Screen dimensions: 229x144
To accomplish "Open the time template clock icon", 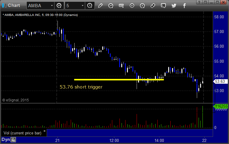I will point(90,6).
